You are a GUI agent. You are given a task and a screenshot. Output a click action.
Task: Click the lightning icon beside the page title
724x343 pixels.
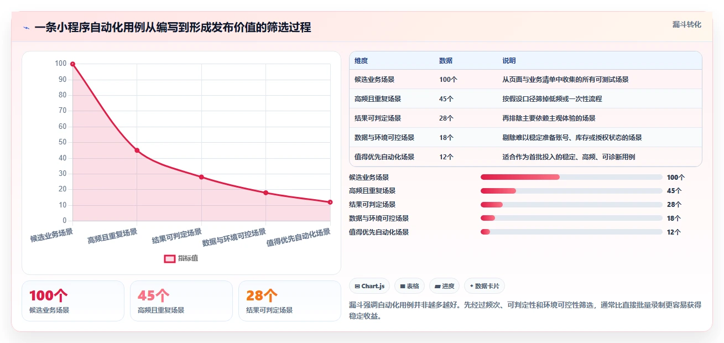27,28
